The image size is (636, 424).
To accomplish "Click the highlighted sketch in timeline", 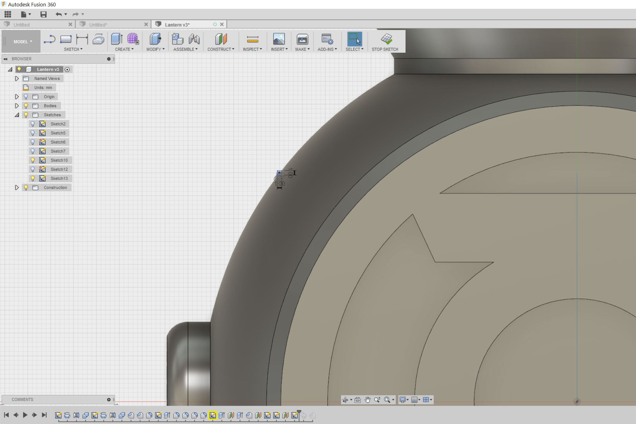I will coord(213,416).
